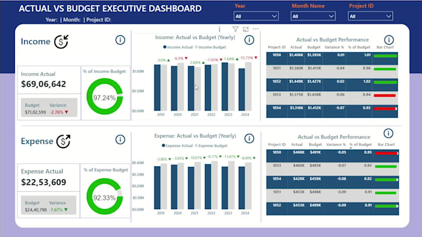Select 2023 Income Actual bar
This screenshot has height=237, width=422.
(225, 87)
